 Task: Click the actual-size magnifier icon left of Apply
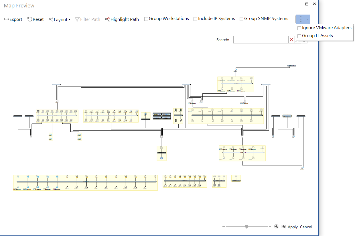click(x=283, y=227)
